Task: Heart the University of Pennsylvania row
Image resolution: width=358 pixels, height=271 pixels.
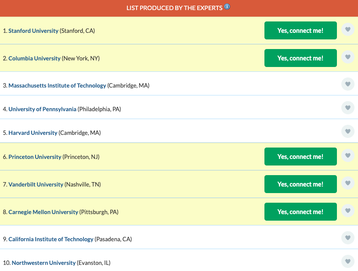Action: point(347,108)
